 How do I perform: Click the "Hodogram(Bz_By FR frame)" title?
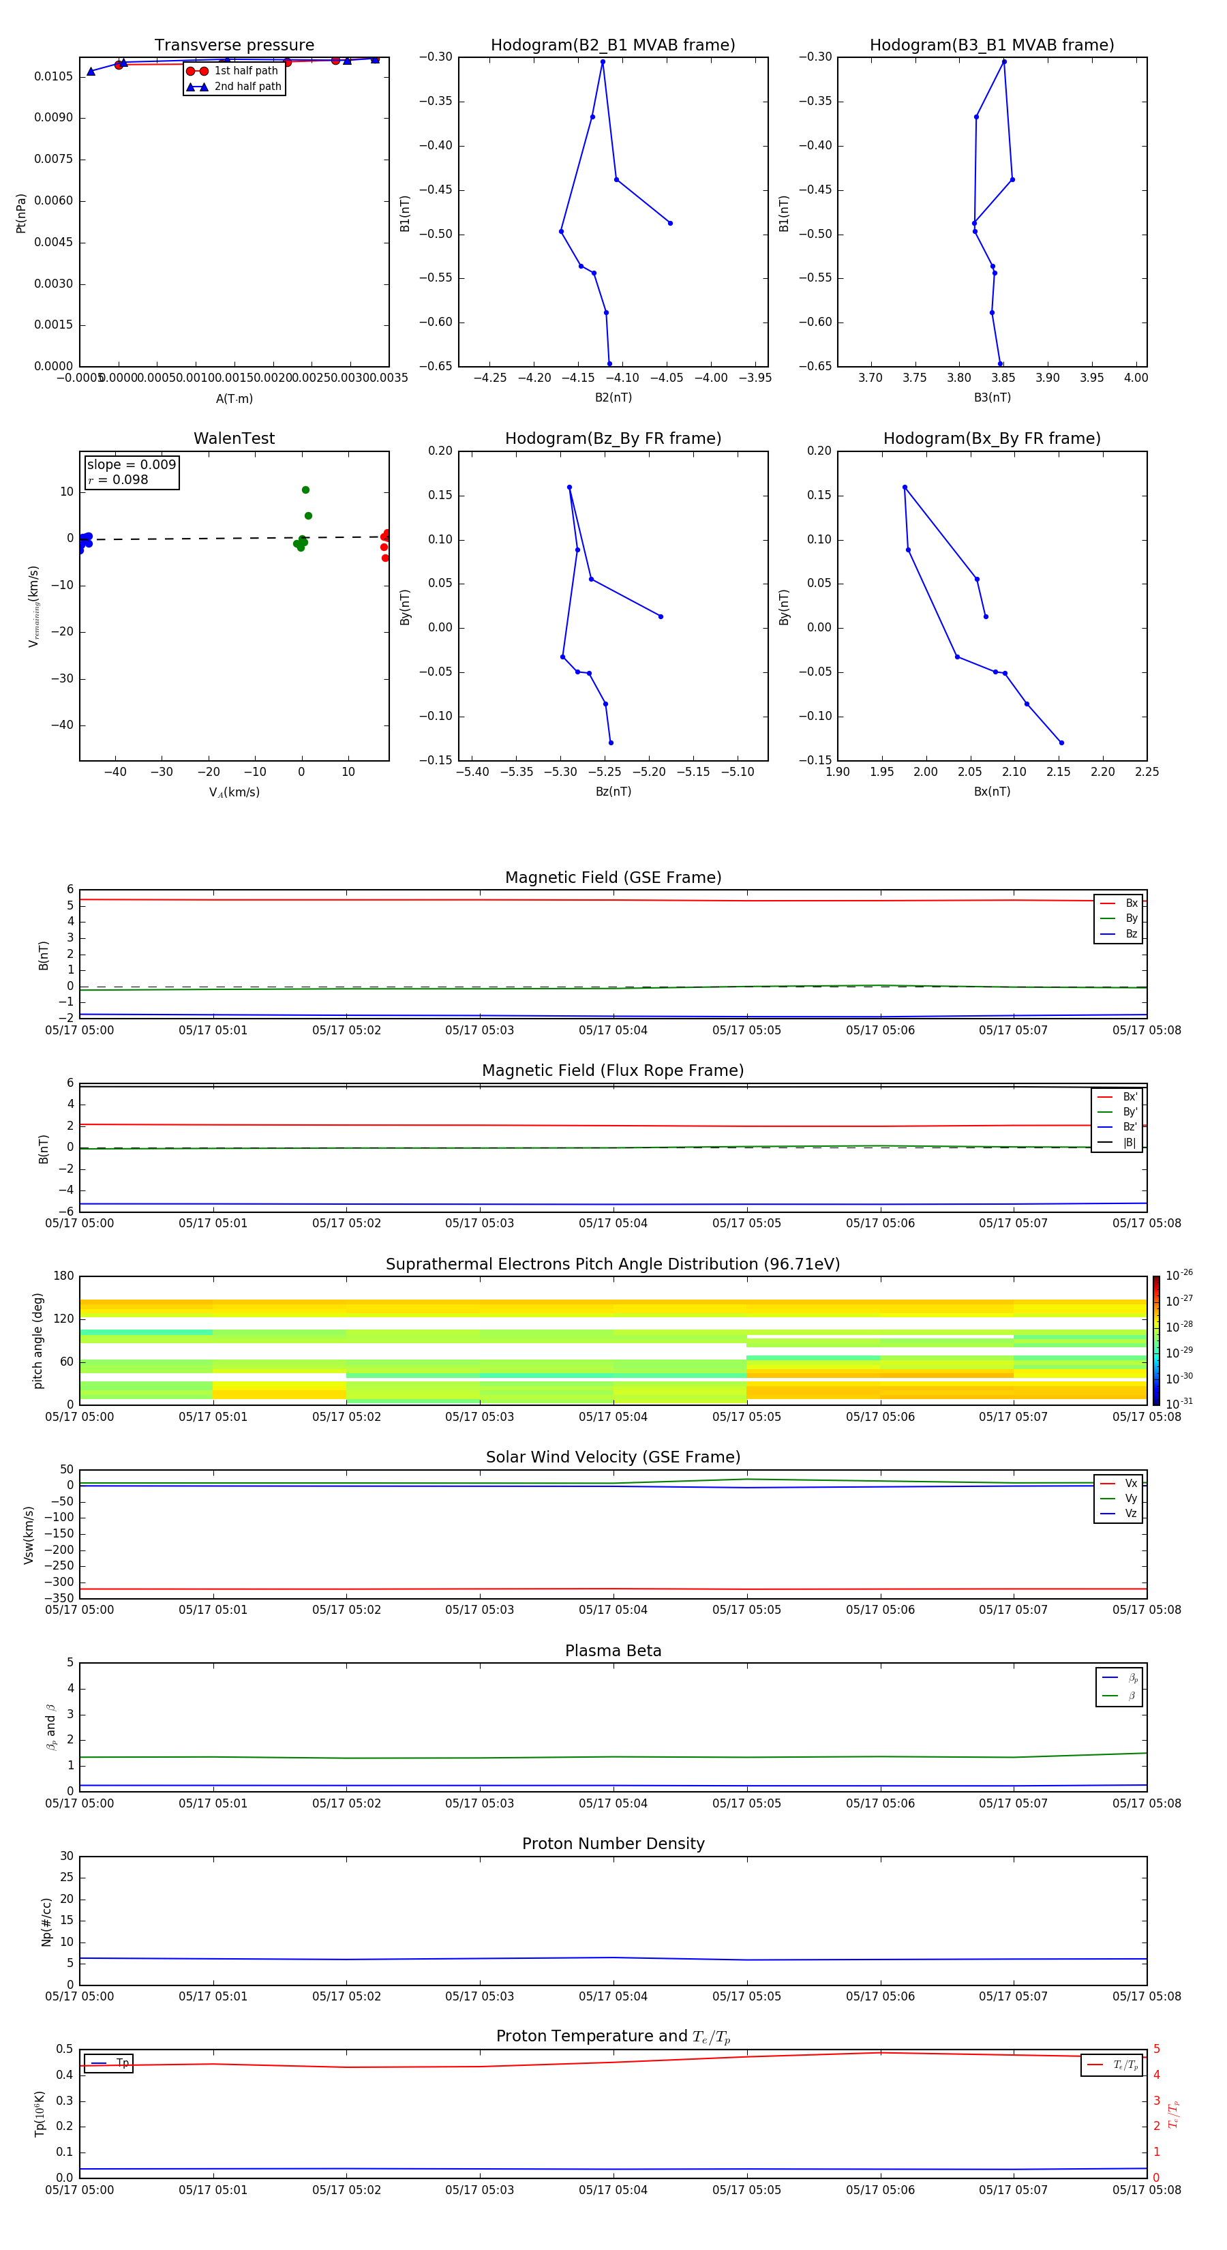click(613, 438)
